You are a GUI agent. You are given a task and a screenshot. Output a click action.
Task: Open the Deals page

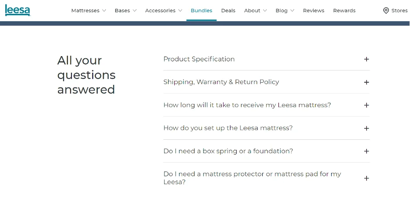228,10
